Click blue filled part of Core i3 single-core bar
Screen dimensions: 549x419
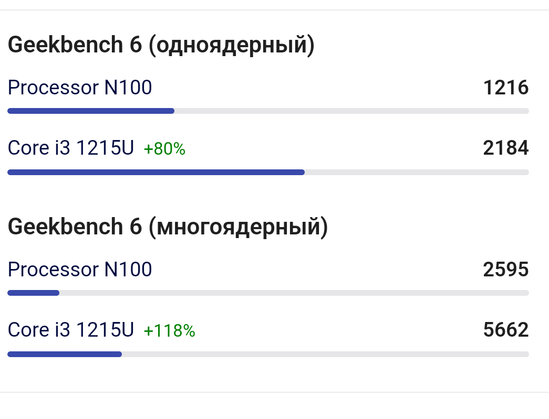pos(156,173)
